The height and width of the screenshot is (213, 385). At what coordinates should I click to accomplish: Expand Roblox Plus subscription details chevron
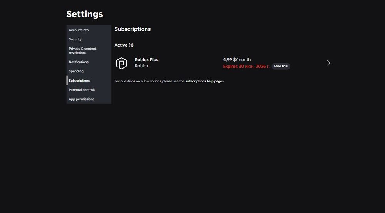(x=328, y=63)
